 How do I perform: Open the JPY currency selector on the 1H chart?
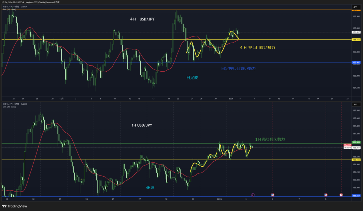click(x=355, y=105)
